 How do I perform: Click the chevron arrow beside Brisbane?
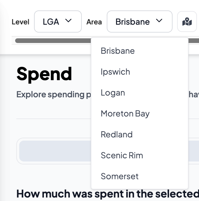[x=159, y=21]
